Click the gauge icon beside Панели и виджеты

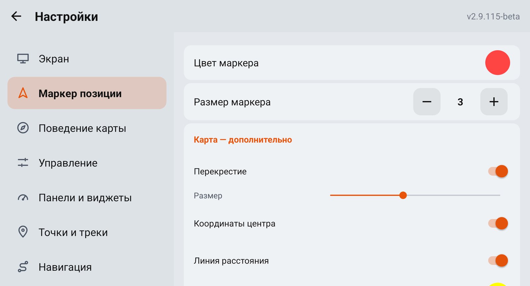coord(23,198)
